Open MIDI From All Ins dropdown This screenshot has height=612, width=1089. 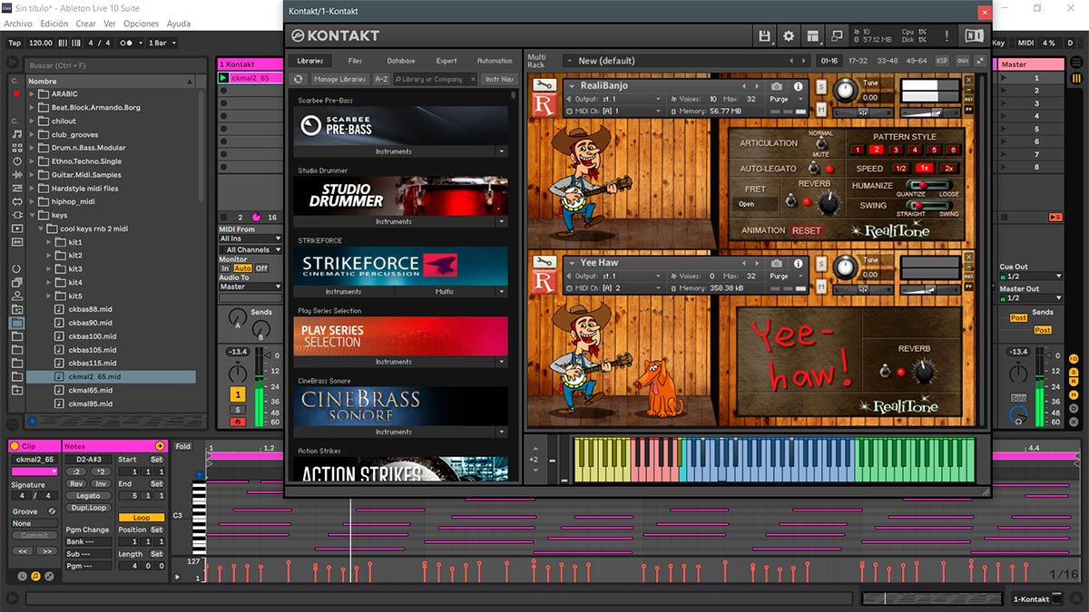(x=250, y=238)
